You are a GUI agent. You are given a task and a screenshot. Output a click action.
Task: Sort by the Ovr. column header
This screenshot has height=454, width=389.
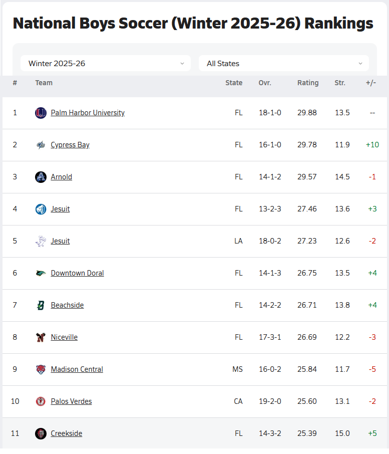(265, 83)
